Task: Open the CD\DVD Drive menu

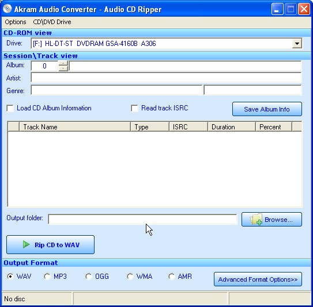Action: (52, 22)
